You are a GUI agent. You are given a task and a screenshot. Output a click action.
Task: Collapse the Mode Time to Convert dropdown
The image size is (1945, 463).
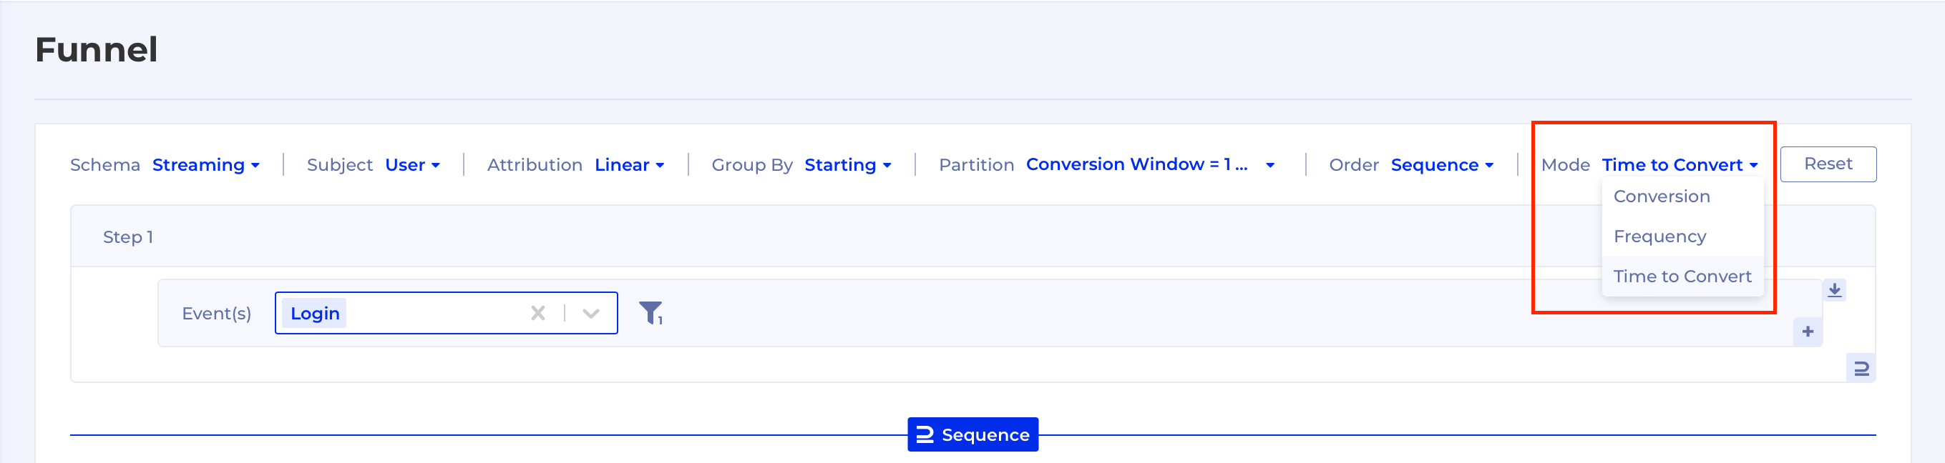tap(1680, 164)
